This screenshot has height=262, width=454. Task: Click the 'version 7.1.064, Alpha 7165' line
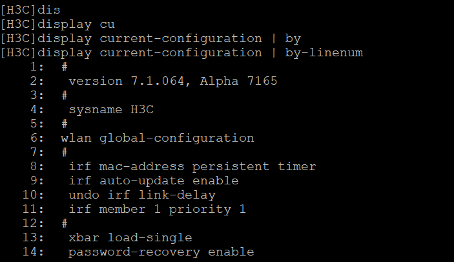pyautogui.click(x=172, y=81)
